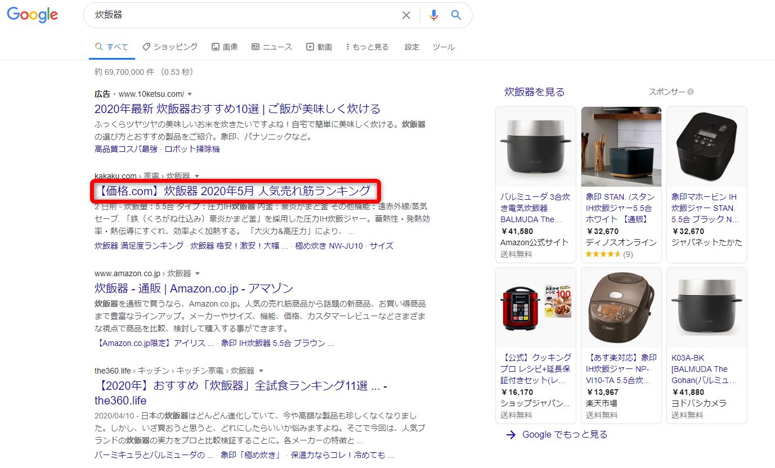Click the ￥41,580 price
775x468 pixels.
coord(517,231)
